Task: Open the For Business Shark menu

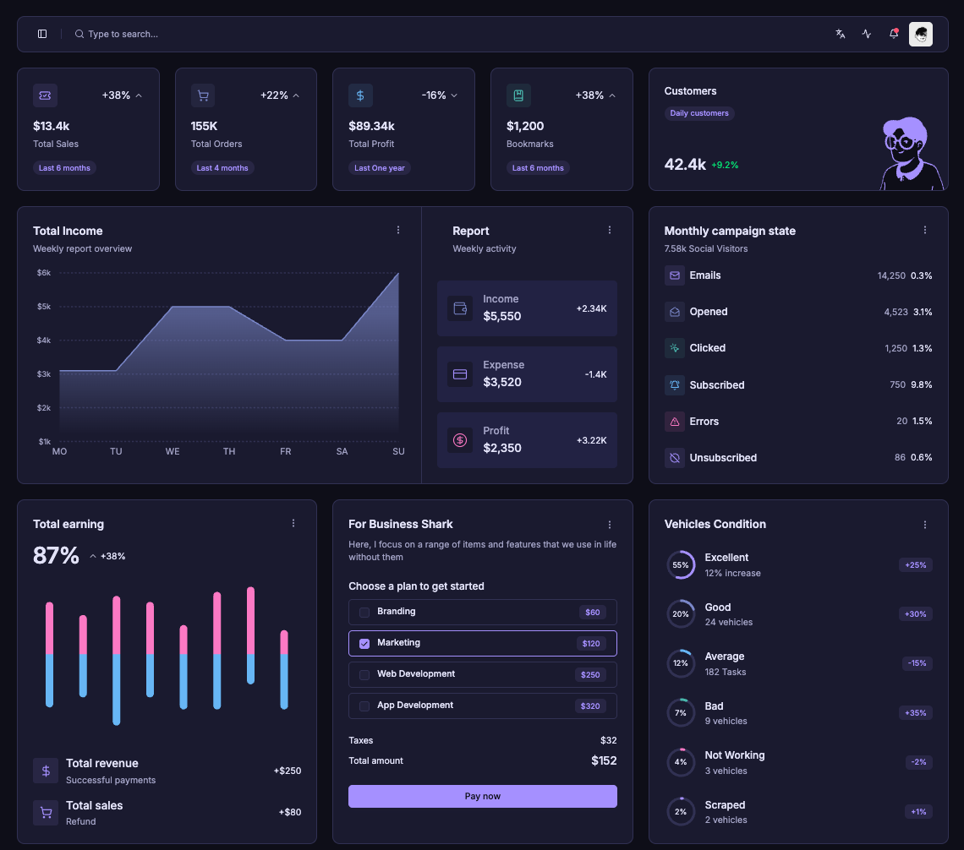Action: [x=610, y=524]
